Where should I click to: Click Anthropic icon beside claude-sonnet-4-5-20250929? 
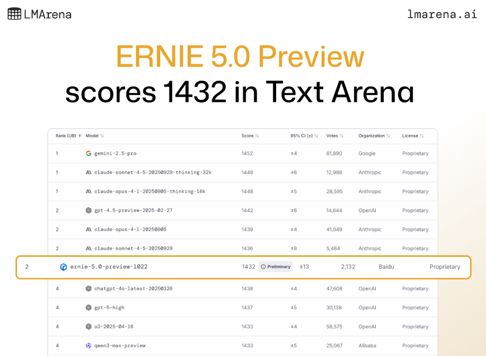[x=89, y=248]
